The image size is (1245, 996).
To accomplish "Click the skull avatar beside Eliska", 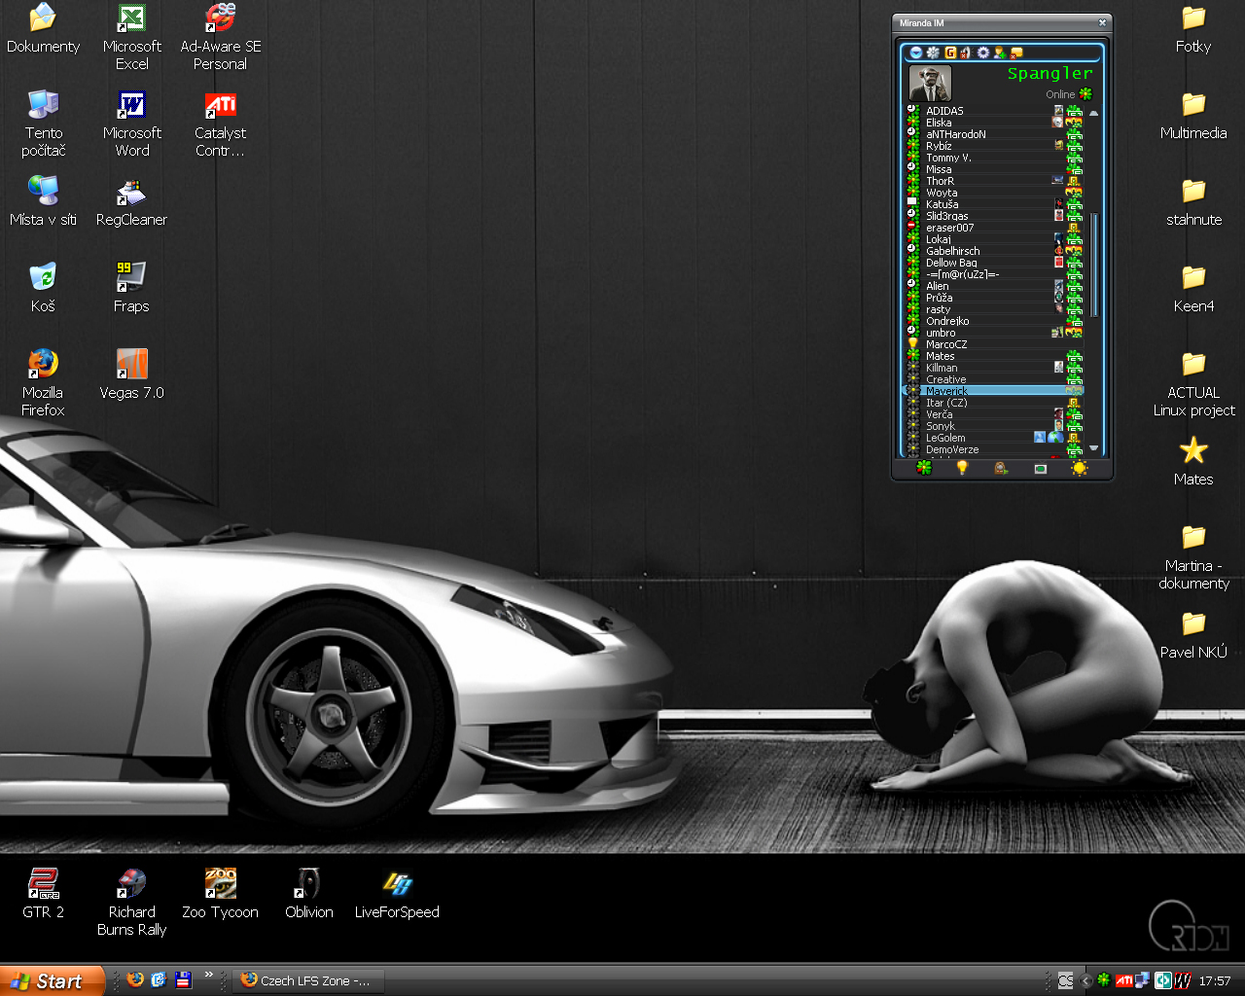I will [1057, 123].
